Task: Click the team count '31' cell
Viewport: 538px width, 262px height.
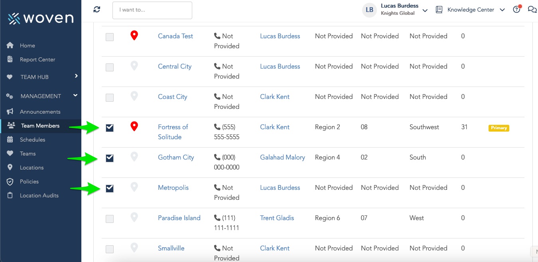Action: click(464, 127)
